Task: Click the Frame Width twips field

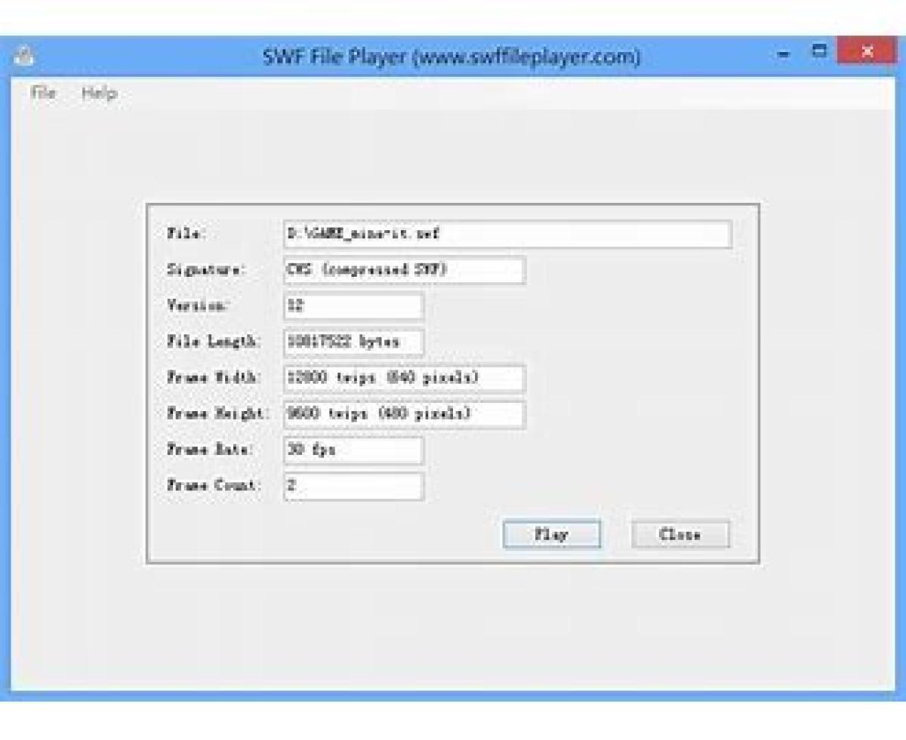Action: pos(404,378)
